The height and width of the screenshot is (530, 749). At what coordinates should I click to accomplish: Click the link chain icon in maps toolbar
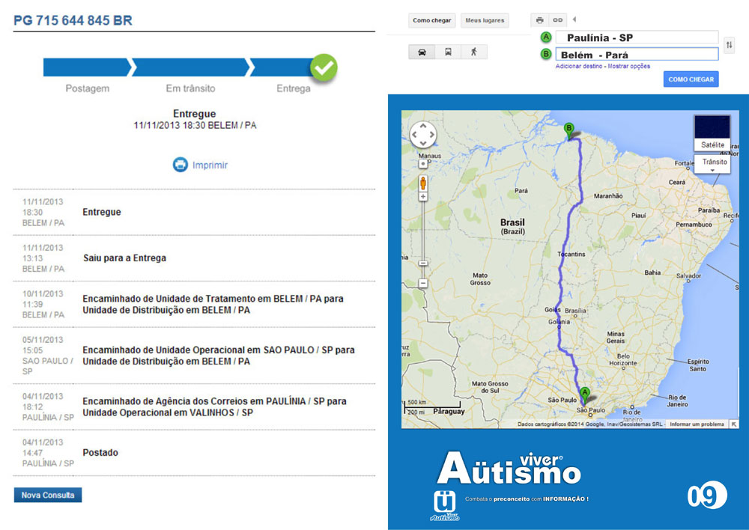[x=557, y=20]
